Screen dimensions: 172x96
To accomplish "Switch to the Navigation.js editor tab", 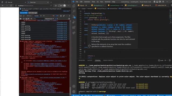I will coord(98,5).
